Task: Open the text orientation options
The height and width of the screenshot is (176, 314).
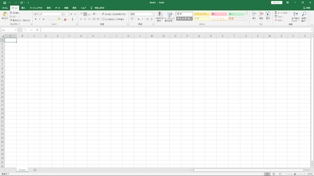Action: pyautogui.click(x=94, y=14)
